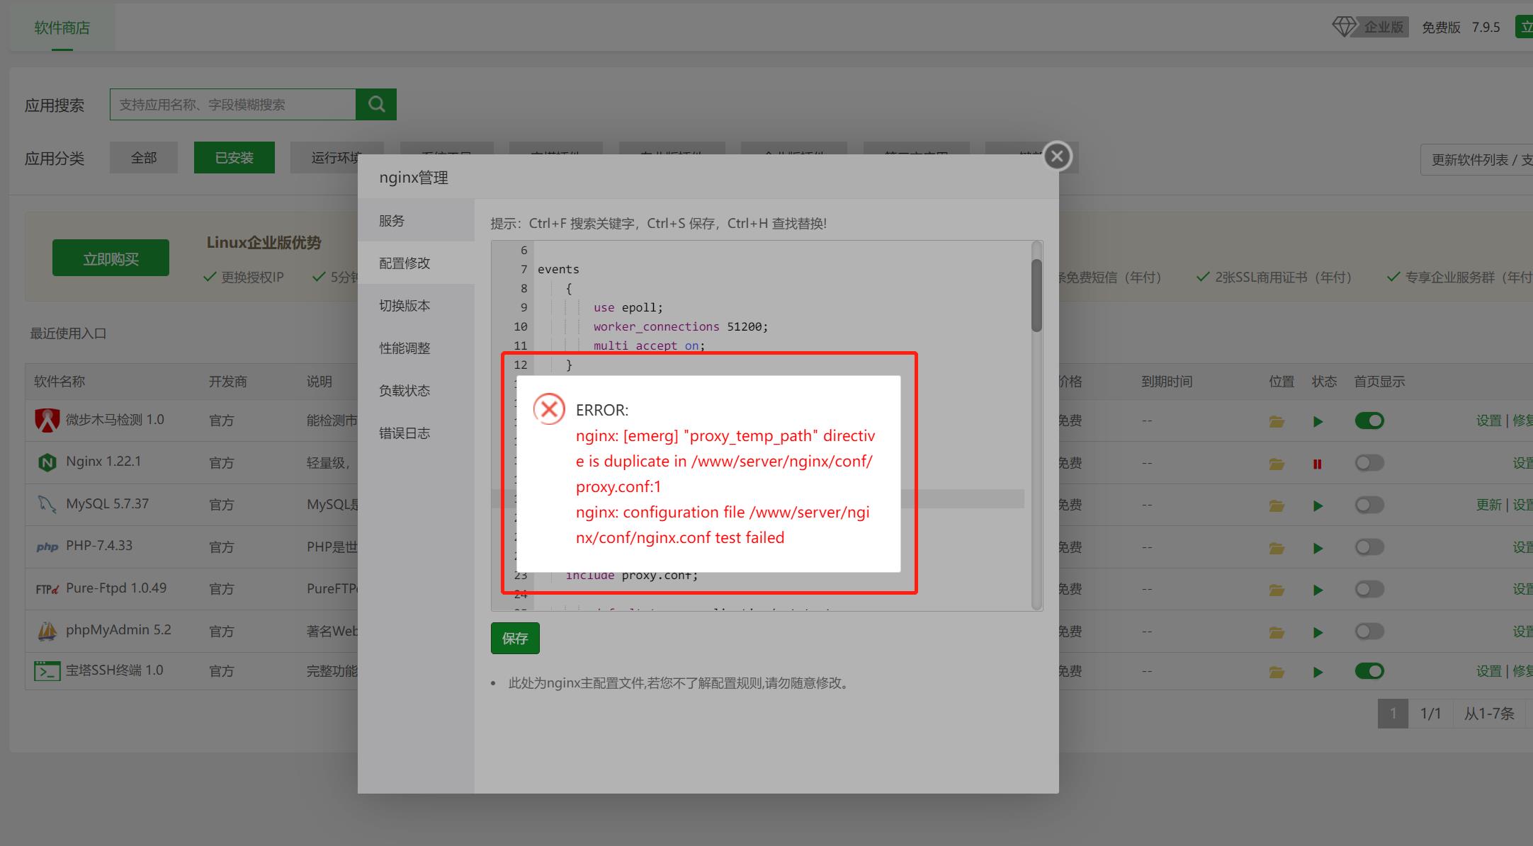
Task: Select the 配置修改 tab
Action: 416,263
